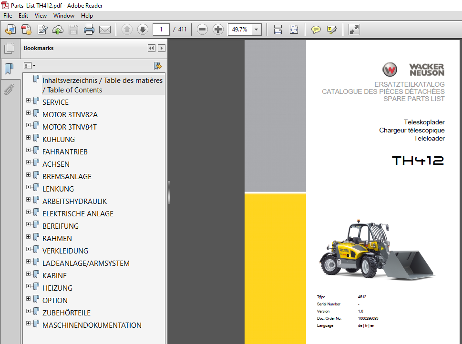Click the Convert file to PDF icon

point(26,30)
